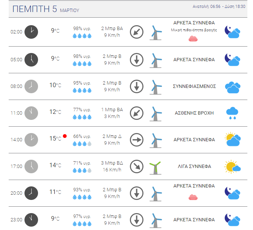Click the sunny few clouds icon at 17:00
The image size is (253, 230).
(232, 167)
